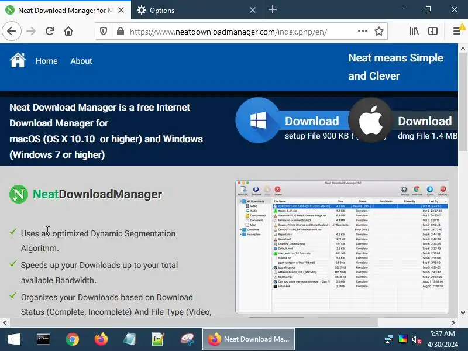
Task: Select the Neat Download Manager tab
Action: [65, 10]
